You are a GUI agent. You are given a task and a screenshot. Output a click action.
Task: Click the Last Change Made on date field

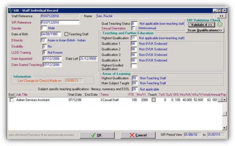coord(74,81)
